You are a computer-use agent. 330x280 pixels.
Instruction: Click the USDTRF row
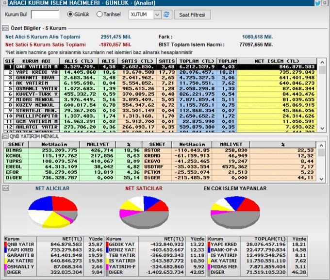pyautogui.click(x=229, y=167)
